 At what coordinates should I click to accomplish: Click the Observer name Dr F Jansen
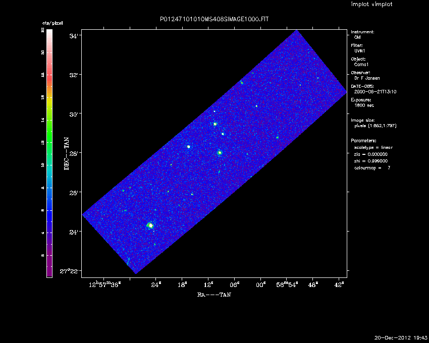tap(368, 78)
